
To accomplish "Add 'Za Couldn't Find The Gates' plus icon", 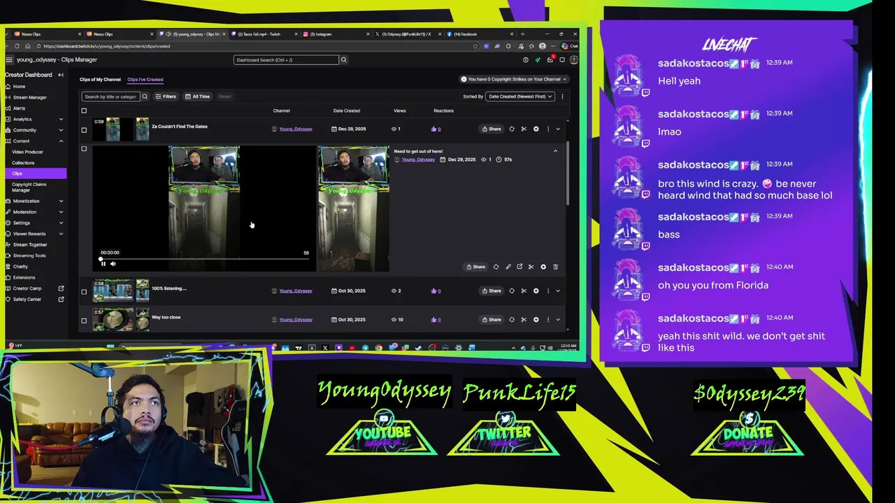I will coord(536,129).
